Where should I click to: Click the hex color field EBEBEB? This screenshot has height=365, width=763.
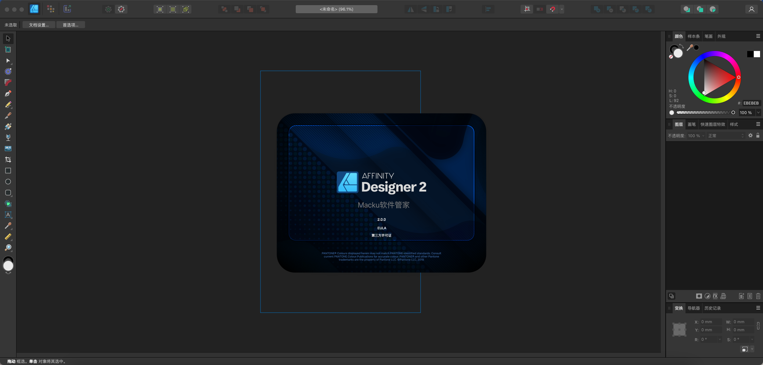tap(751, 103)
